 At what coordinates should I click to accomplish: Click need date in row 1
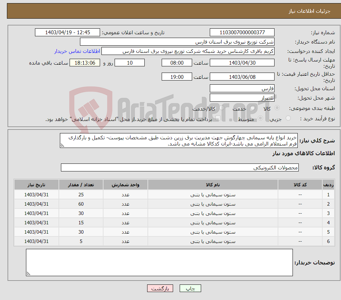(36, 195)
